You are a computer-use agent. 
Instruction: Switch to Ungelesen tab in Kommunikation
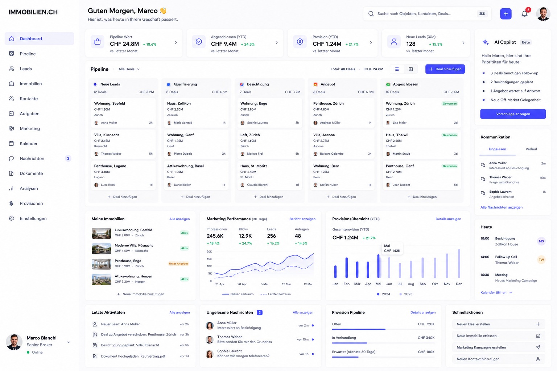497,149
